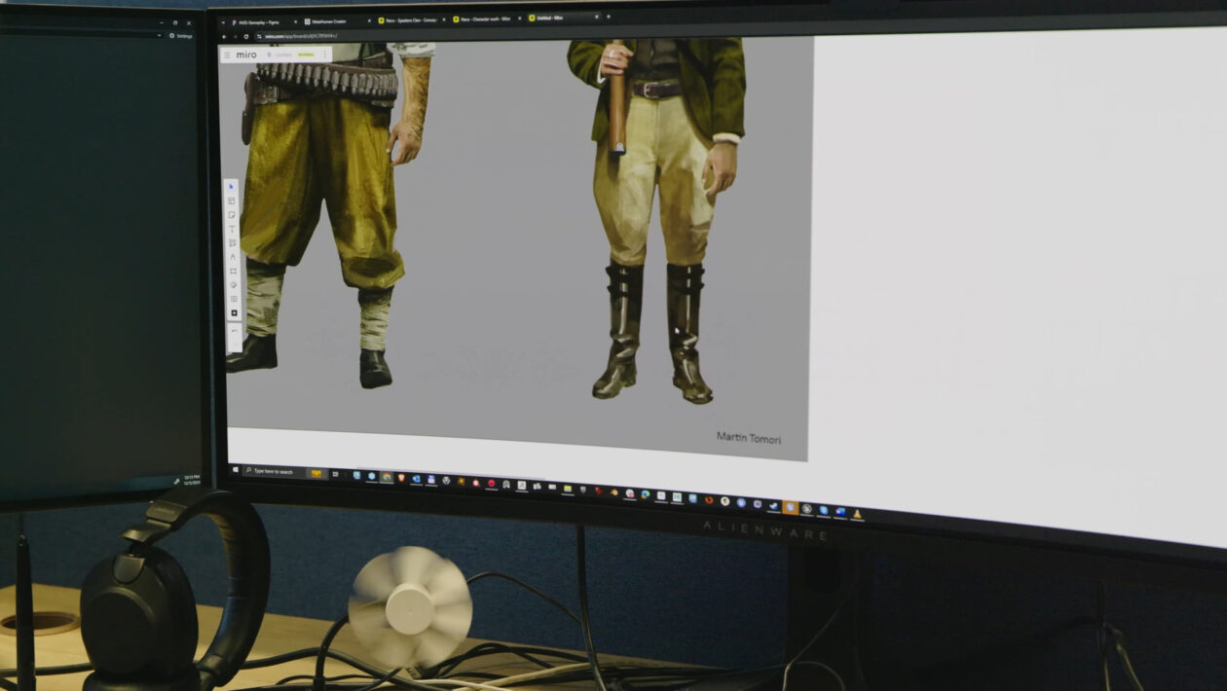Screen dimensions: 1227x691
Task: Open VLC cone icon on taskbar
Action: click(857, 514)
